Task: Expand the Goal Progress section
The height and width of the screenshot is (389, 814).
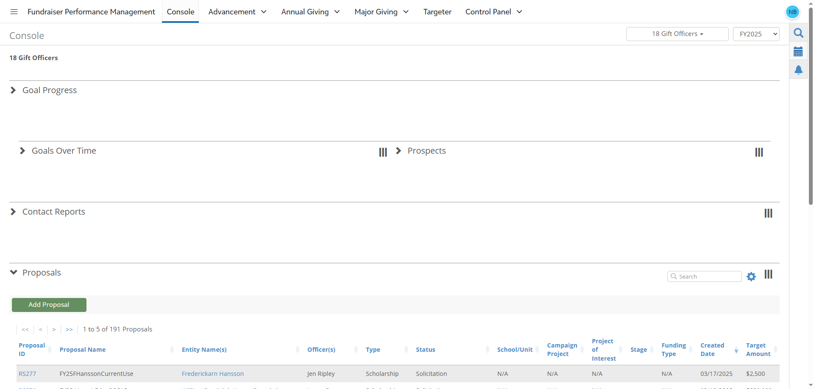Action: (13, 90)
